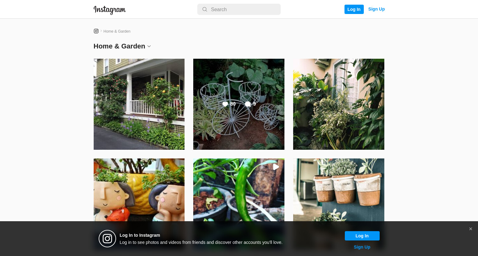
Task: Open the Home & Garden topic heading
Action: 119,46
